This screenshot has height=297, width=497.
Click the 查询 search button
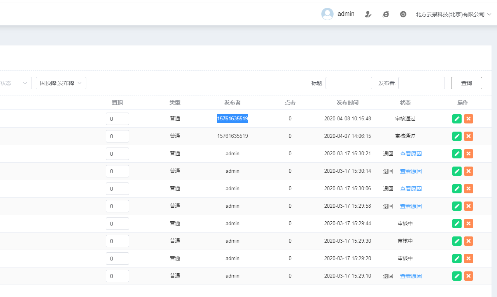click(x=466, y=83)
